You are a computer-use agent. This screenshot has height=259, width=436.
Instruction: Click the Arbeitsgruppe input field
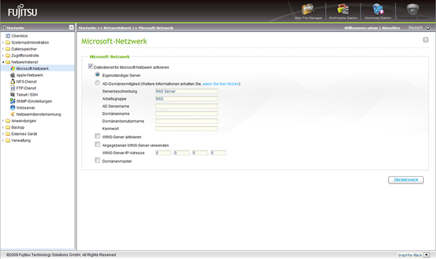coord(186,99)
